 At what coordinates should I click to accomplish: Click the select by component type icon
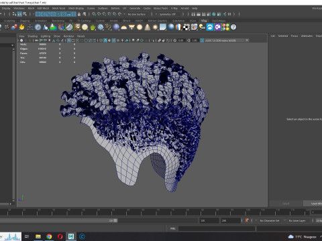[x=25, y=14]
